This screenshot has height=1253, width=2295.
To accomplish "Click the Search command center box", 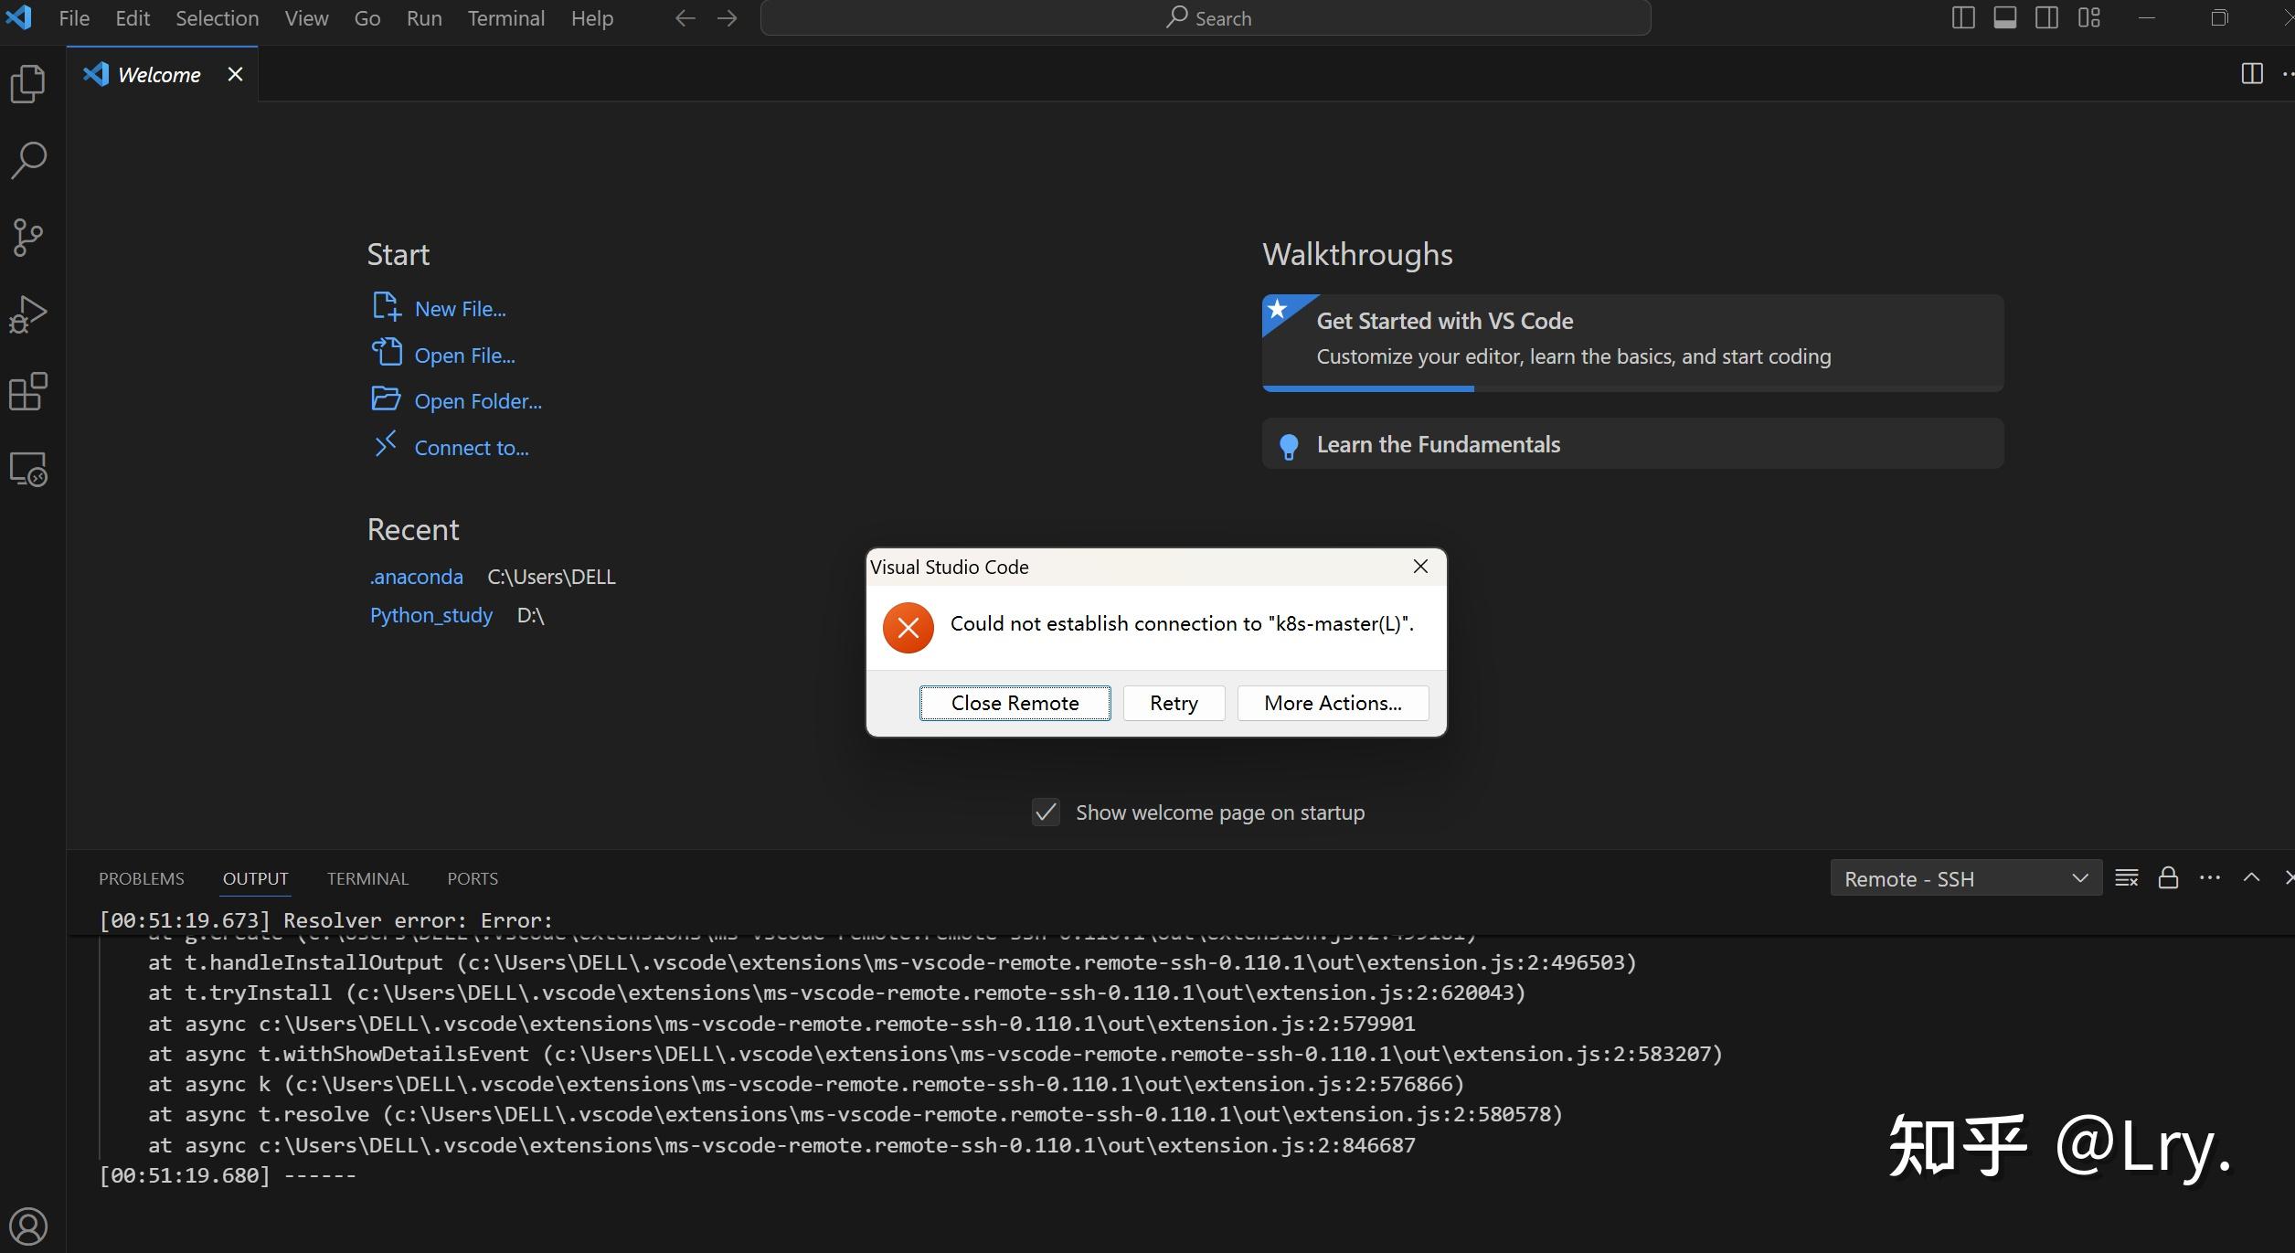I will tap(1206, 18).
